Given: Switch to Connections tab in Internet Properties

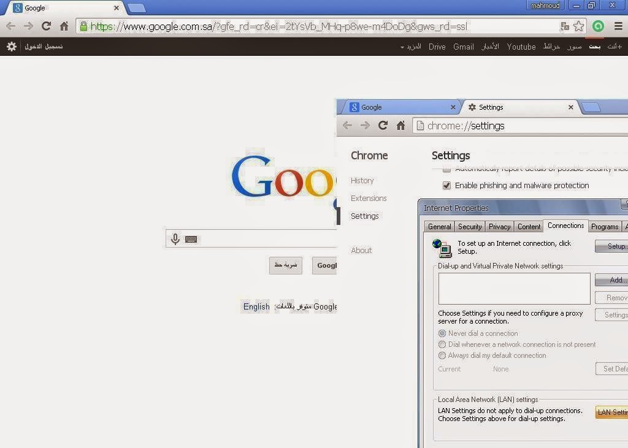Looking at the screenshot, I should 565,226.
